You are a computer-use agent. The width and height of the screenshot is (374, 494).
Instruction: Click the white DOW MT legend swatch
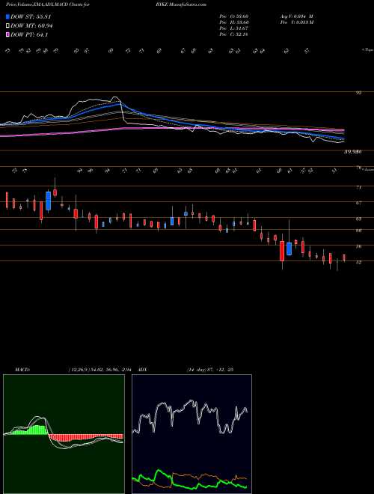(7, 26)
